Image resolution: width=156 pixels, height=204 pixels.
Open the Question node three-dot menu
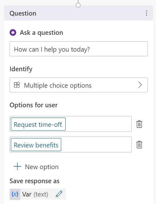(x=146, y=13)
